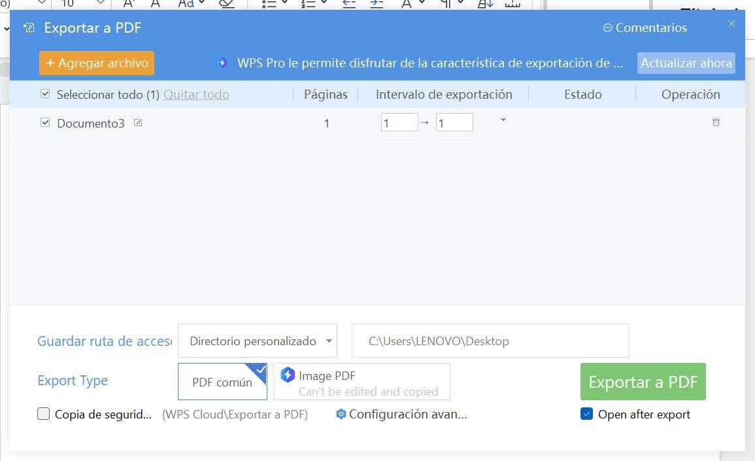This screenshot has width=755, height=461.
Task: Expand the page range dropdown arrow for Documento3
Action: pyautogui.click(x=502, y=121)
